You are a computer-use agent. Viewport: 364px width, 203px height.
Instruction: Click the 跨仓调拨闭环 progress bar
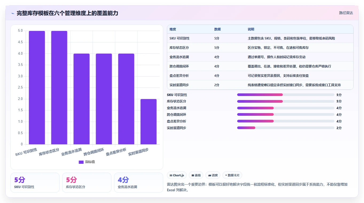click(x=286, y=114)
